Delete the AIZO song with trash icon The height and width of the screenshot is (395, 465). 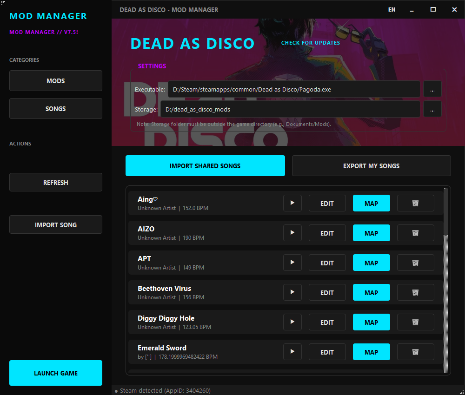click(415, 233)
